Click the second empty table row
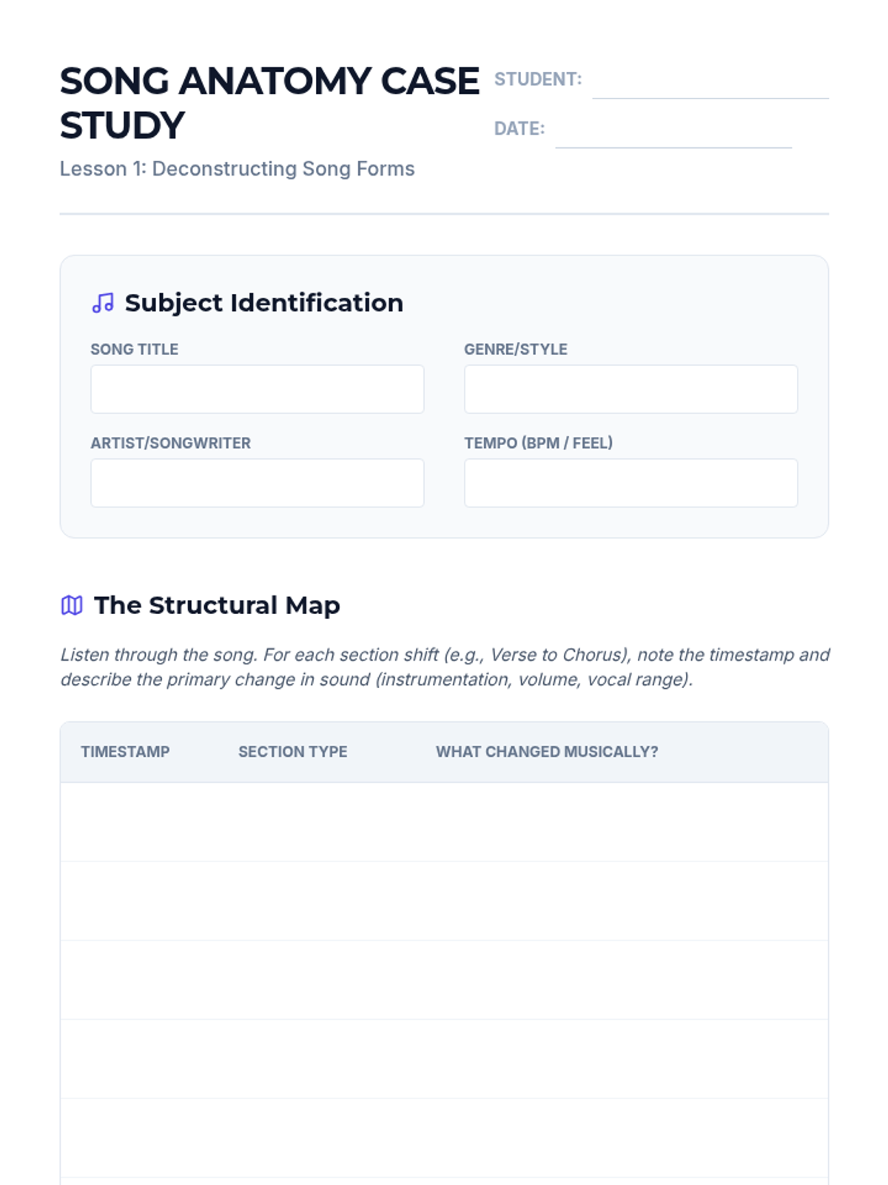 444,901
